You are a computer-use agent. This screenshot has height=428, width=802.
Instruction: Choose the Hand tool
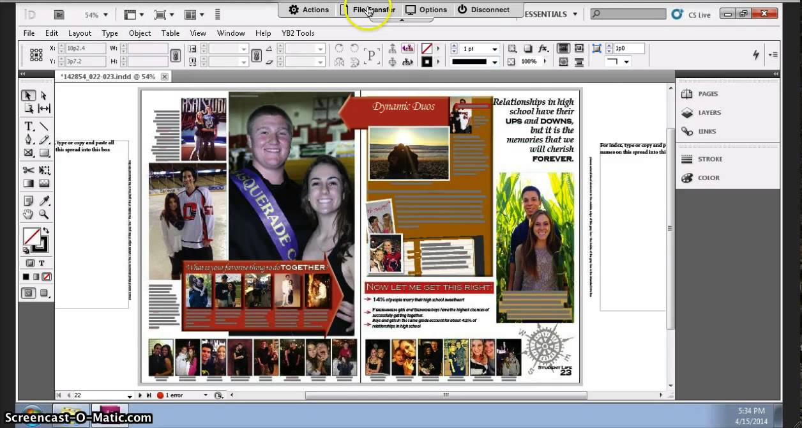click(x=29, y=215)
